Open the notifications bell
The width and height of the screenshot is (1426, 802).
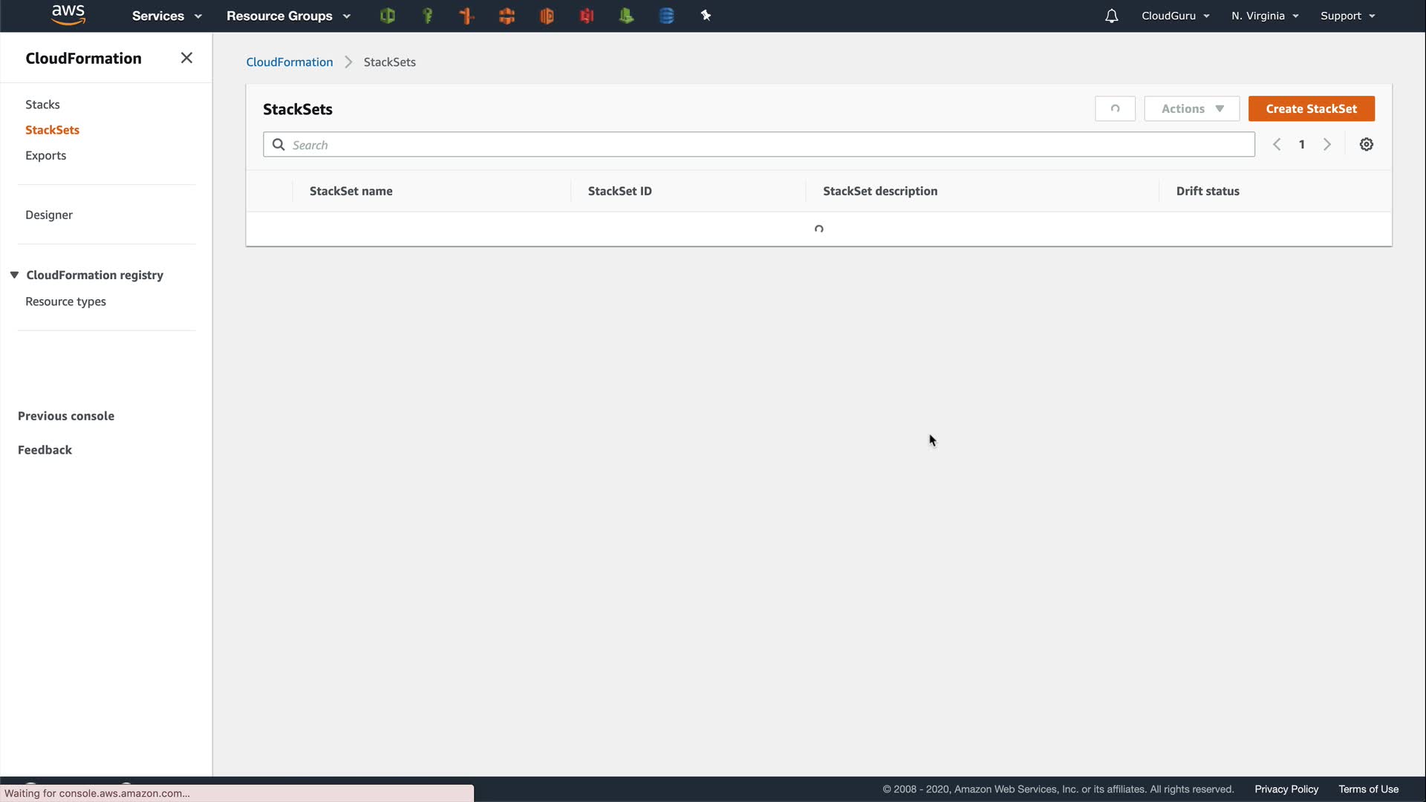(1111, 16)
